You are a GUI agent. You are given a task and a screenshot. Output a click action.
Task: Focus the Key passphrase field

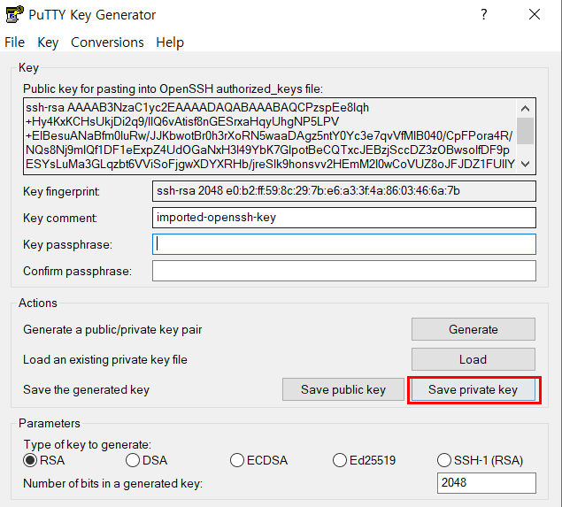pos(344,244)
